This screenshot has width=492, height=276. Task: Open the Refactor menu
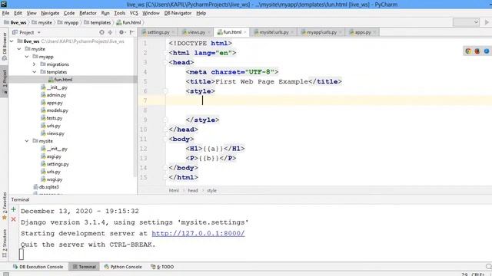88,13
